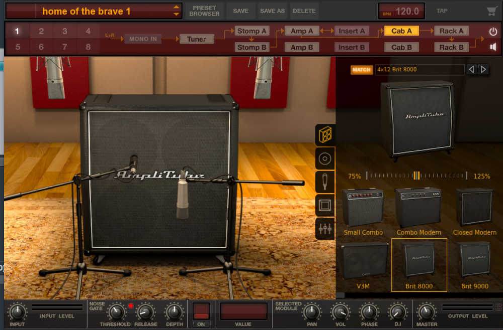Open the microphone selection view icon
The height and width of the screenshot is (330, 503).
[325, 182]
